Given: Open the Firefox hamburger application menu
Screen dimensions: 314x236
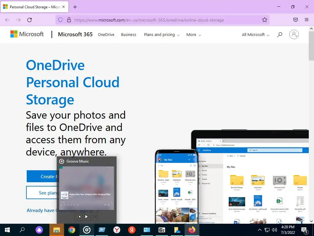Looking at the screenshot, I should 307,20.
